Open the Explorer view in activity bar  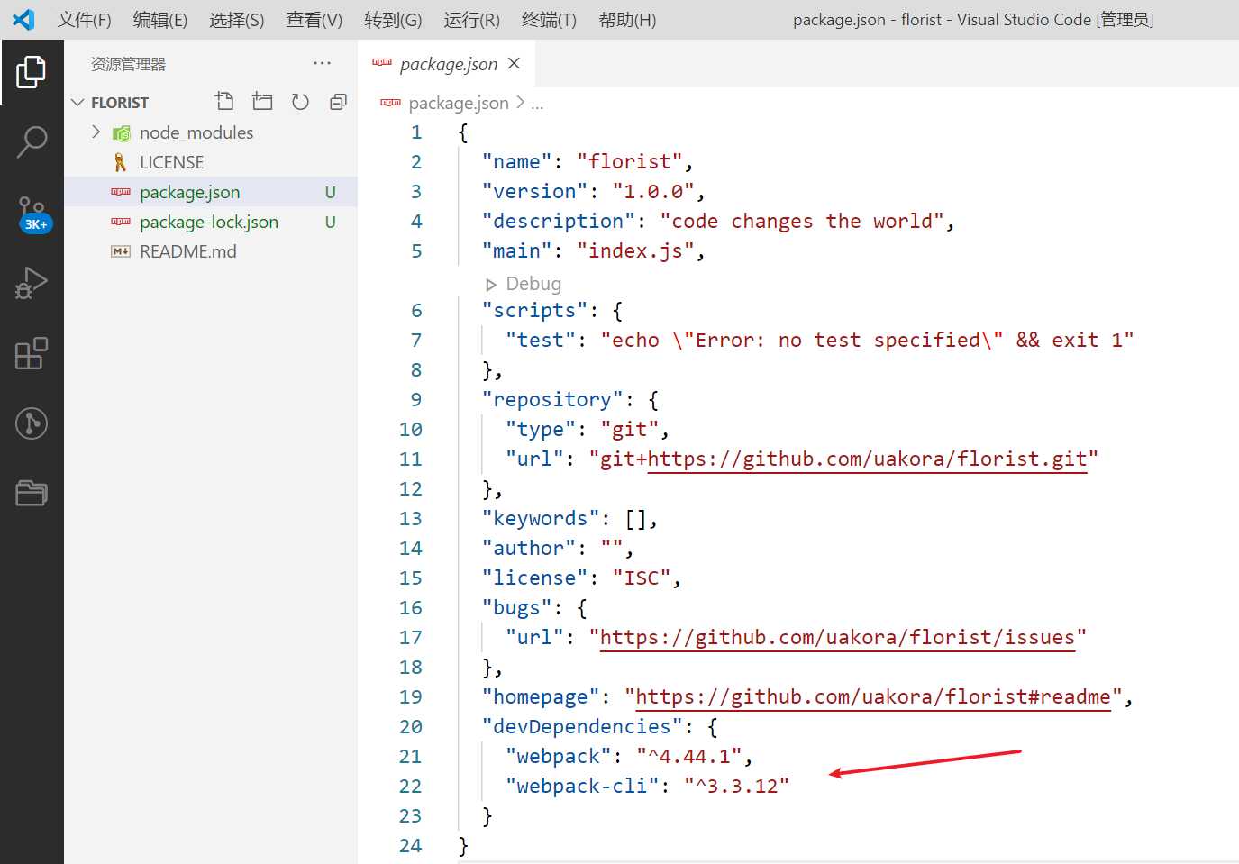click(x=32, y=72)
